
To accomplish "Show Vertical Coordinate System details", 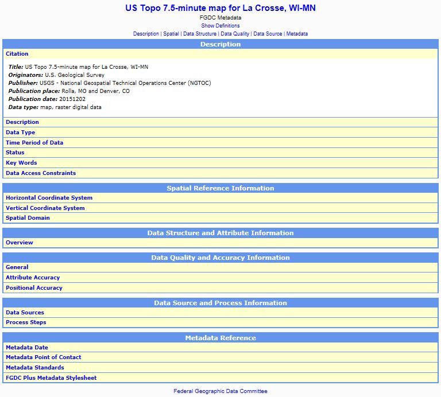I will tap(45, 208).
